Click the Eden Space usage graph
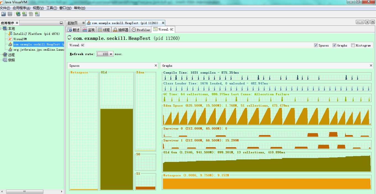The width and height of the screenshot is (376, 194). 267,116
